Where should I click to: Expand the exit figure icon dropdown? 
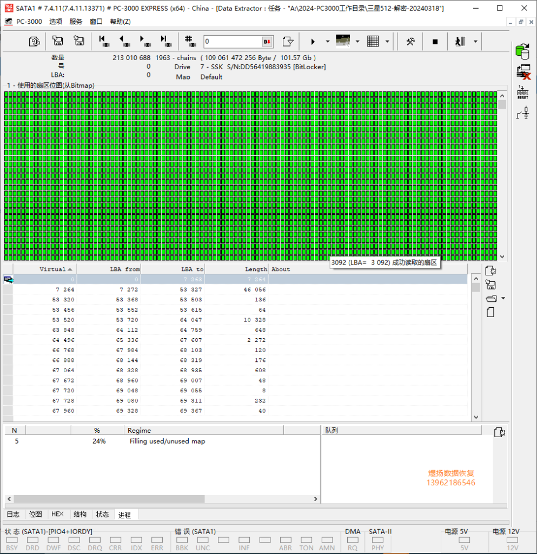click(x=475, y=42)
